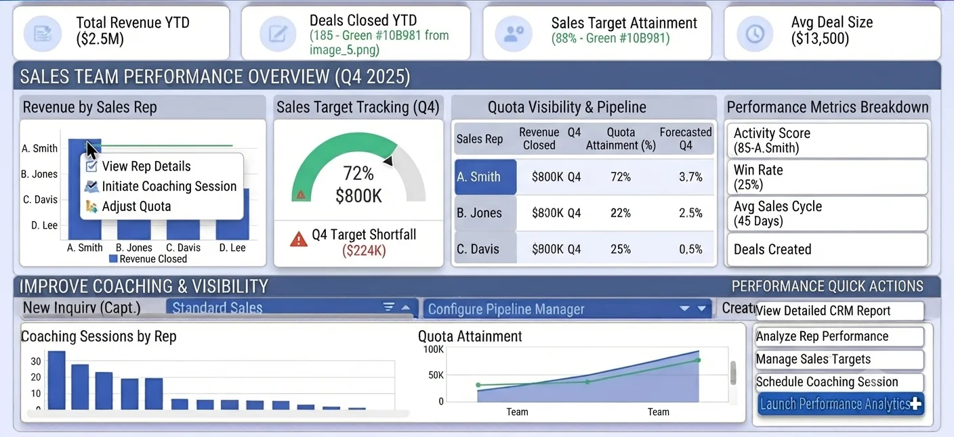Open the Avg Sales Cycle metric card

(x=827, y=214)
